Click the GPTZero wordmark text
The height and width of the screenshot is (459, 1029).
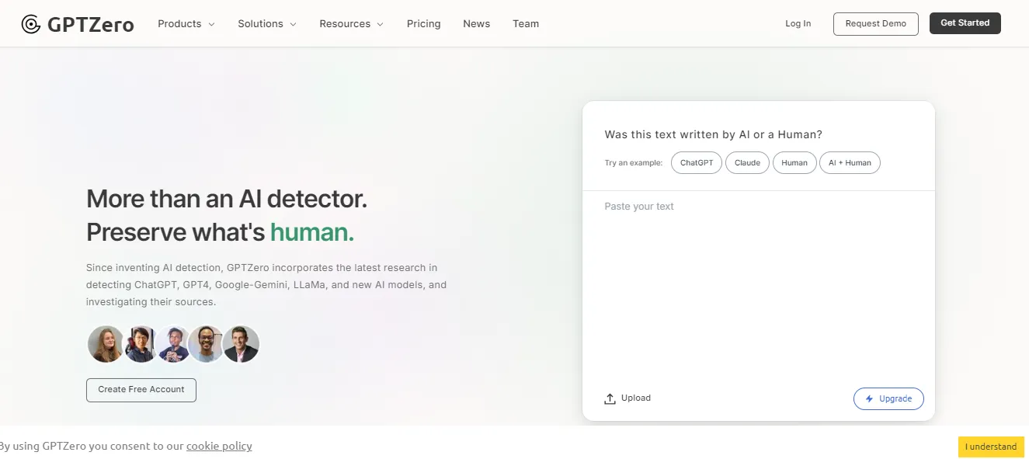point(91,25)
